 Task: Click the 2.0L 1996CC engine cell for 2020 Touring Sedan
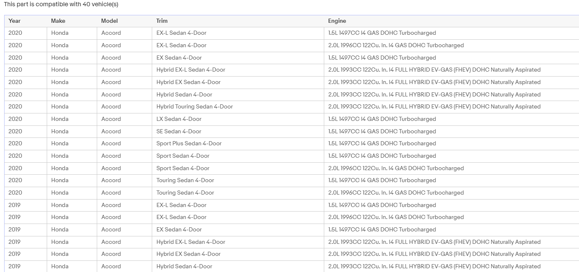[452, 193]
